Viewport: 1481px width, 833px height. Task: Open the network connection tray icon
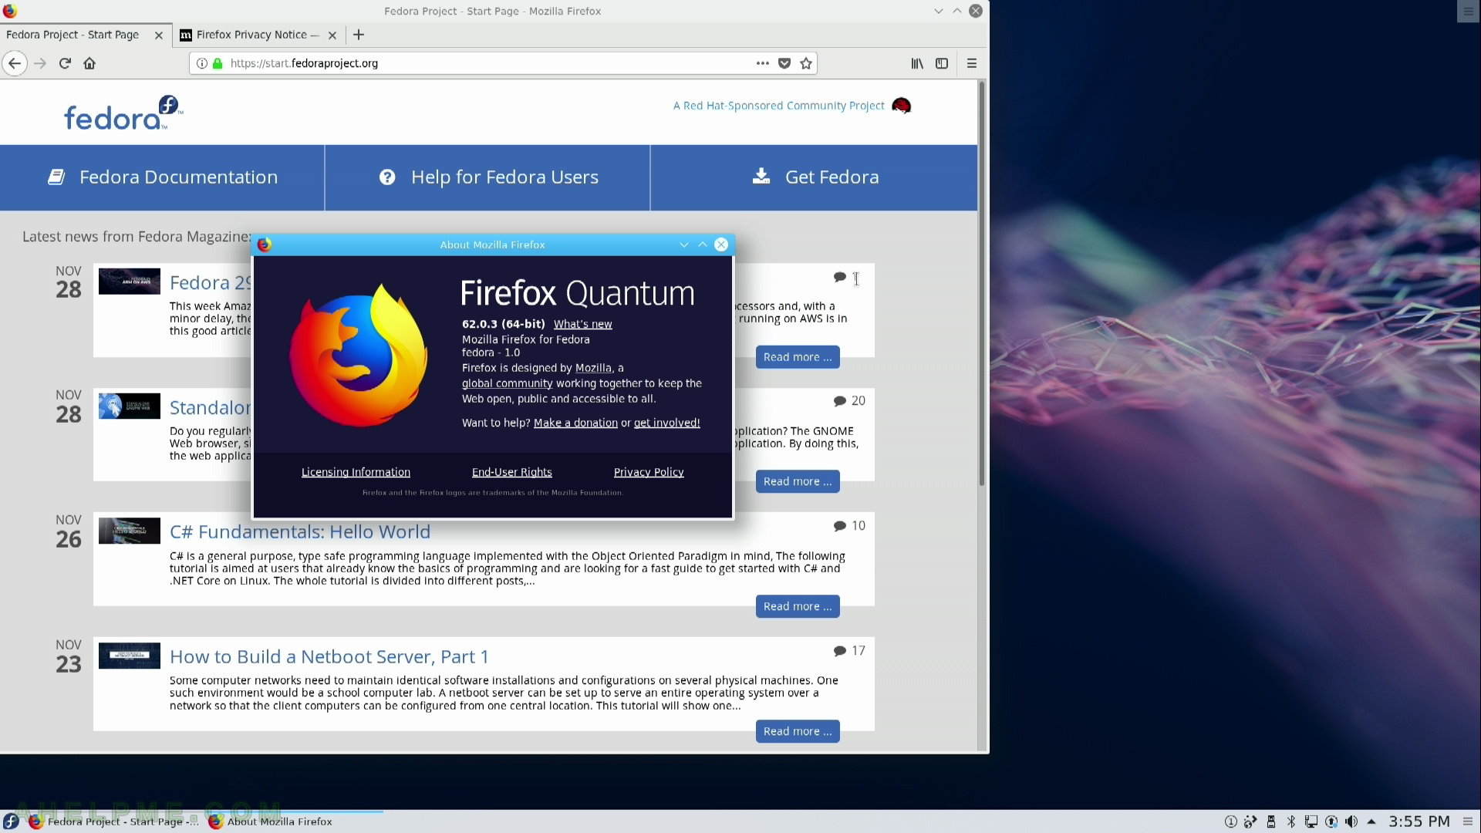(x=1311, y=821)
